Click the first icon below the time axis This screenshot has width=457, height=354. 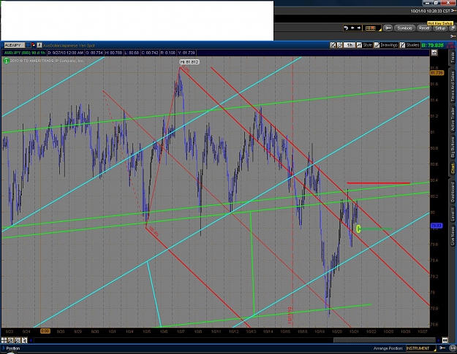[4, 340]
